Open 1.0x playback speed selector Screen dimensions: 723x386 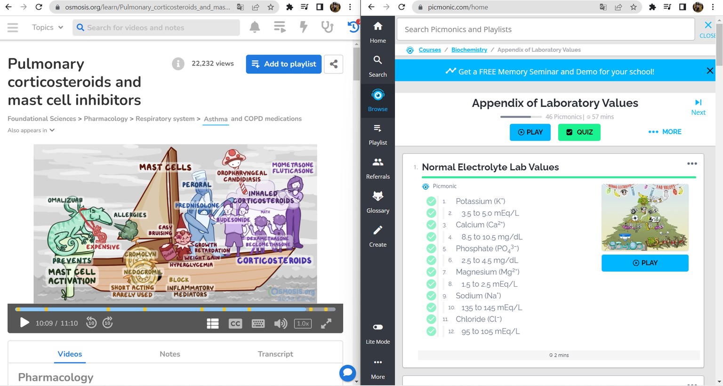click(x=303, y=323)
